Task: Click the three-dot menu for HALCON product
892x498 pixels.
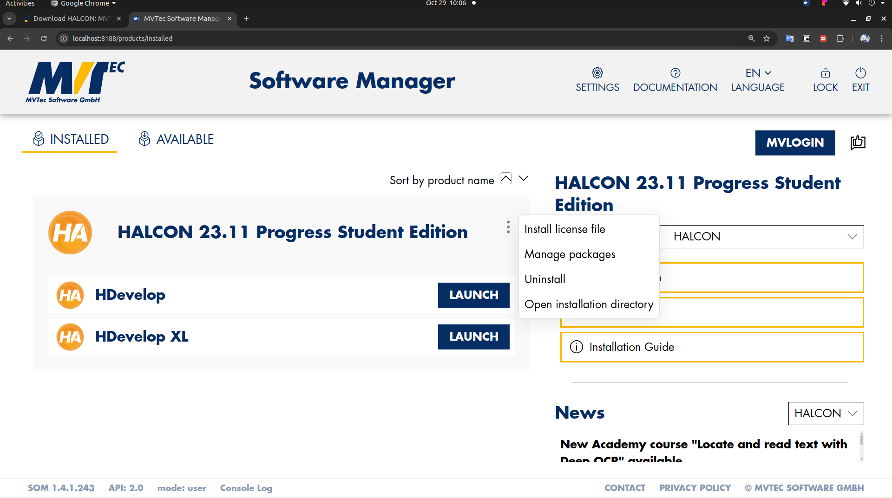Action: click(x=508, y=227)
